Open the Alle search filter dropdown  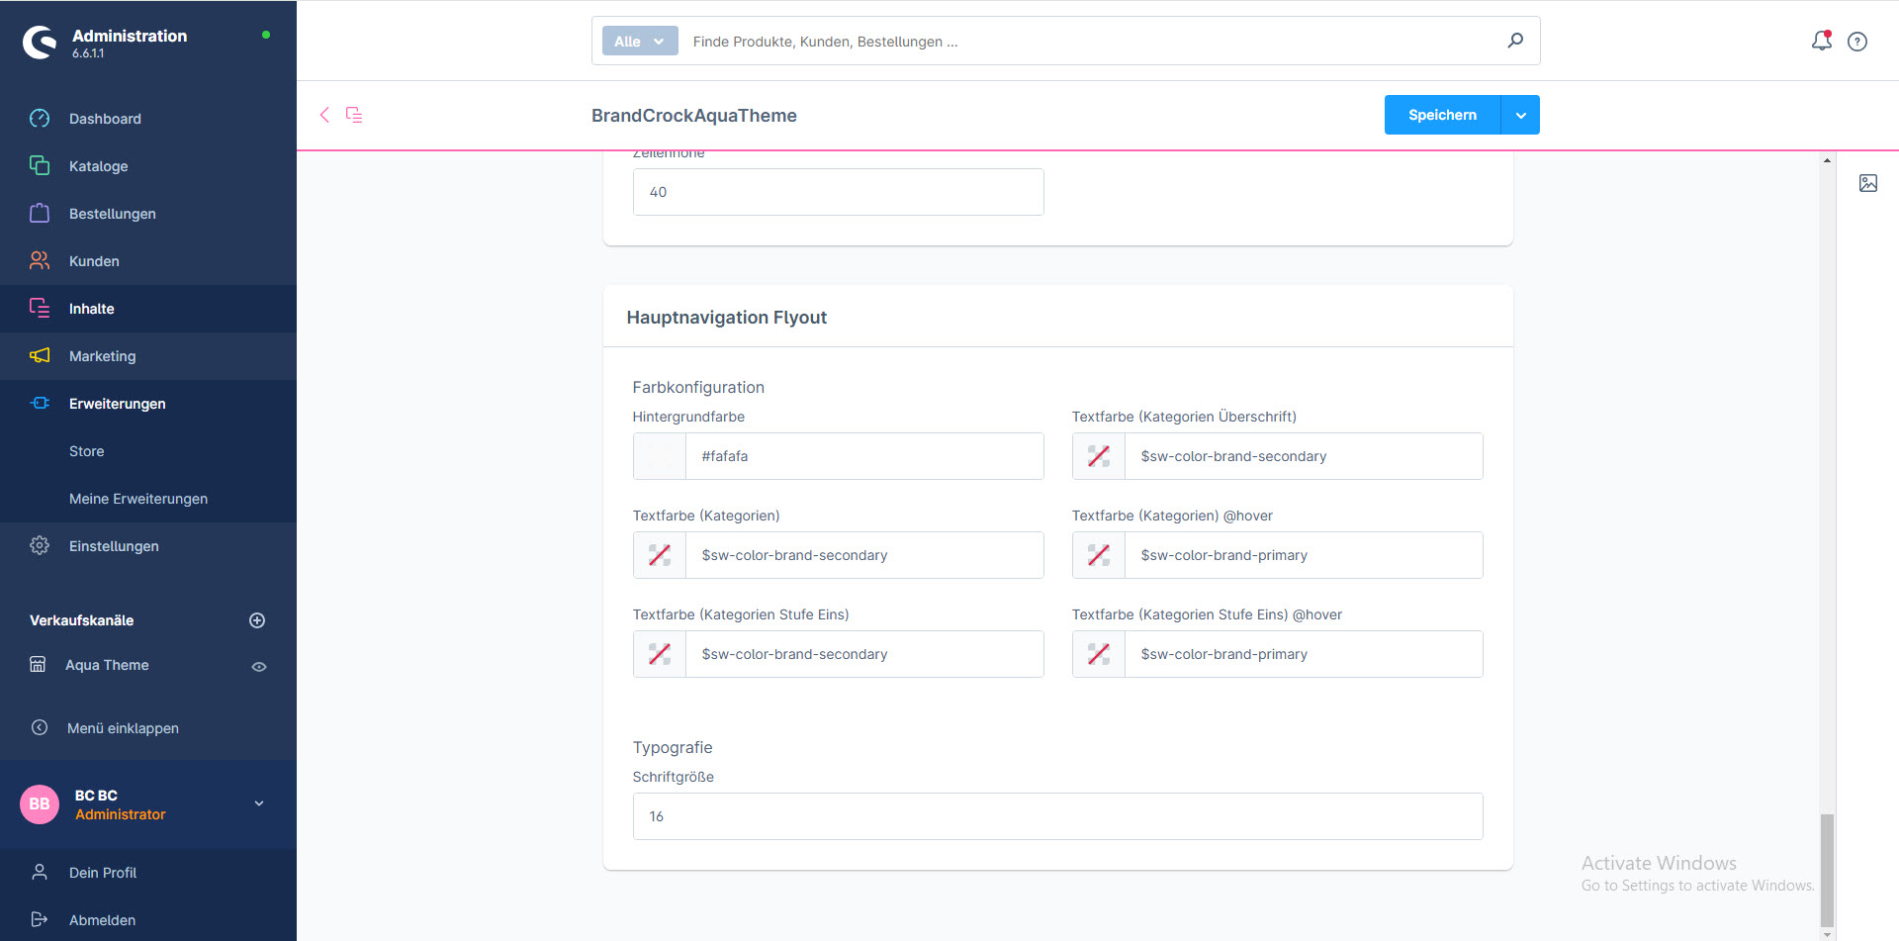point(639,42)
